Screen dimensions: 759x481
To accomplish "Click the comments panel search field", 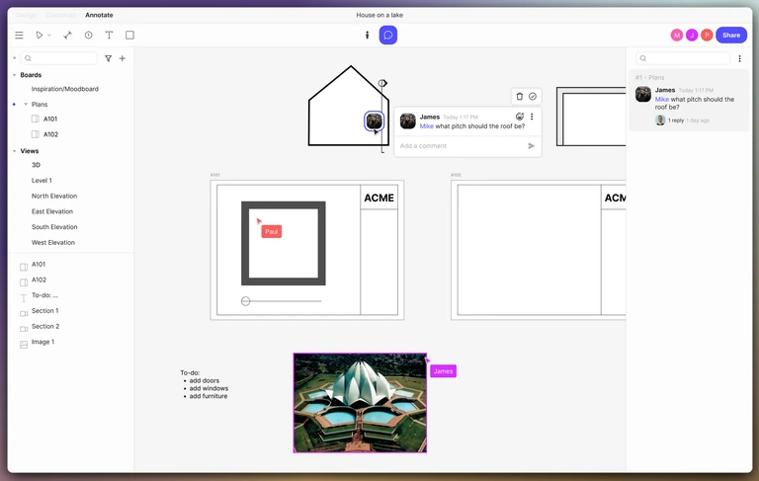I will (x=683, y=58).
